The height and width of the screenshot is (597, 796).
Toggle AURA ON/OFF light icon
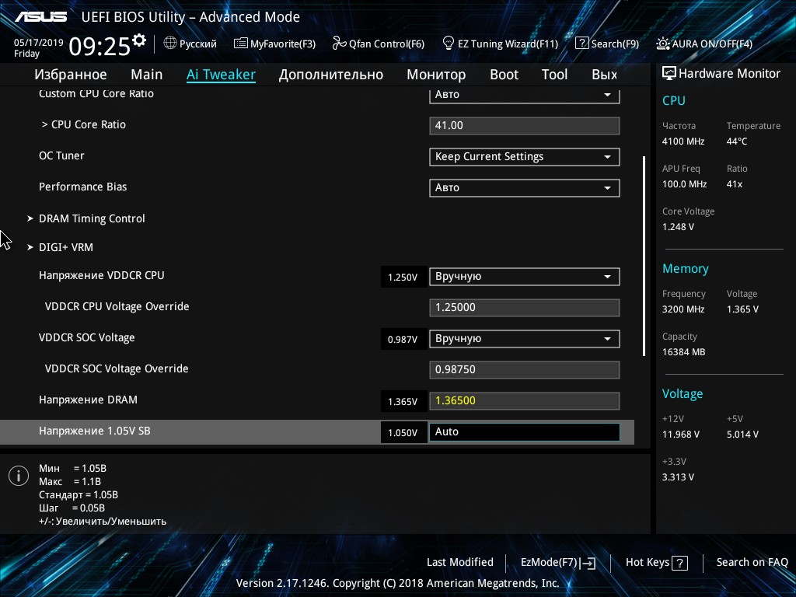pos(662,44)
